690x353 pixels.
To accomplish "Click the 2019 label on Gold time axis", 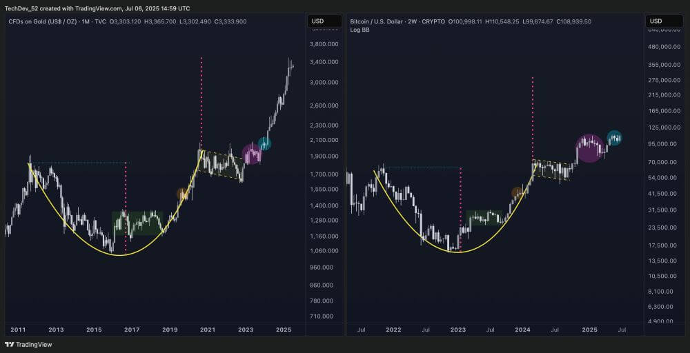I will [x=170, y=330].
